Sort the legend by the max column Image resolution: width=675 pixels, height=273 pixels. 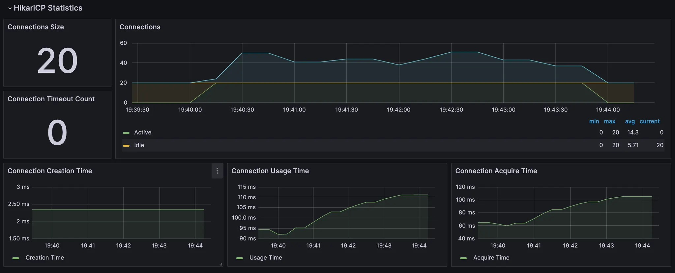coord(609,121)
